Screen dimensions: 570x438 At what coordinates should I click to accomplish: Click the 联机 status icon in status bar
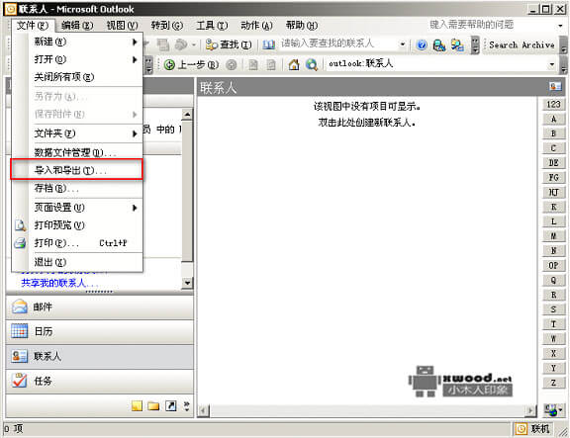coord(521,429)
